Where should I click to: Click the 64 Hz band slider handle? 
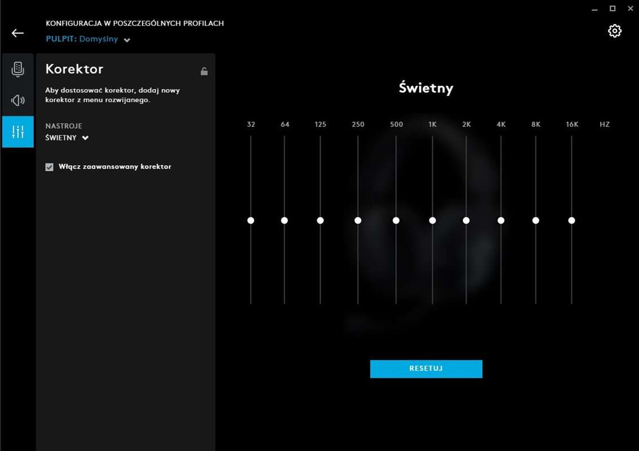pos(285,220)
